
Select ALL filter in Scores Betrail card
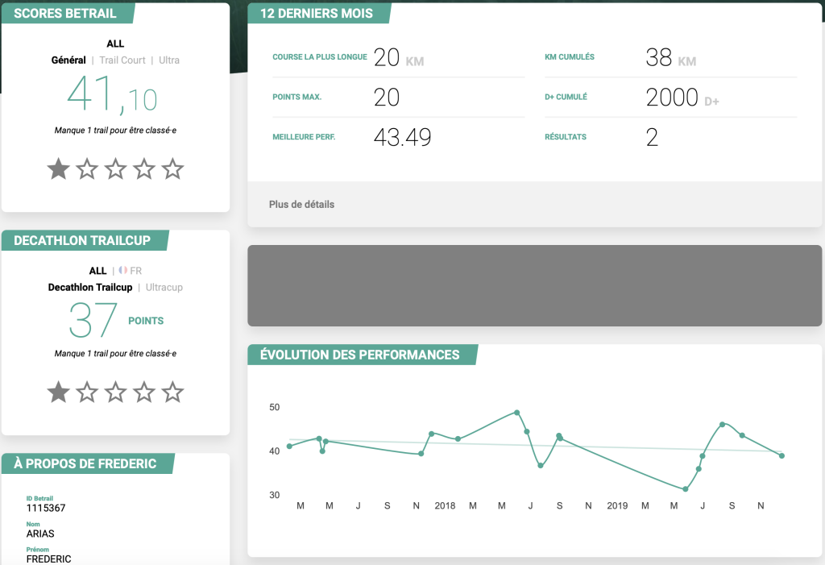pos(115,44)
